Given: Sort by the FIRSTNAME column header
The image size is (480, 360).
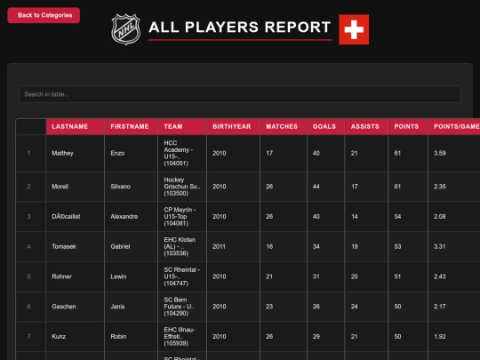Looking at the screenshot, I should [x=131, y=127].
